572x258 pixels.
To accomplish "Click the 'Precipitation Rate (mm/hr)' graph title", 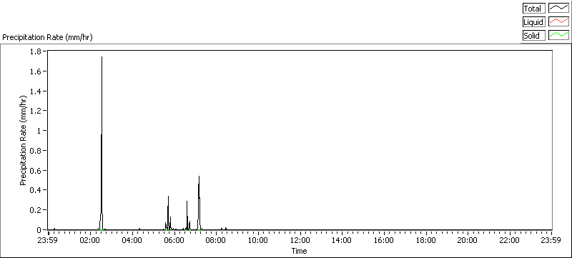I will [x=47, y=37].
